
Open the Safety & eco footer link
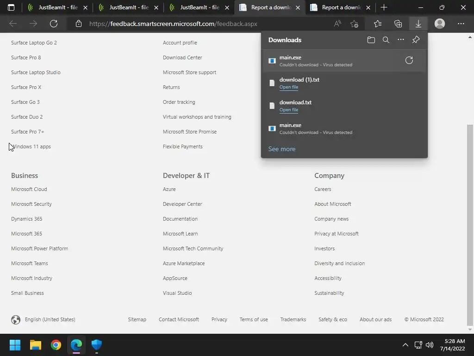(x=332, y=319)
